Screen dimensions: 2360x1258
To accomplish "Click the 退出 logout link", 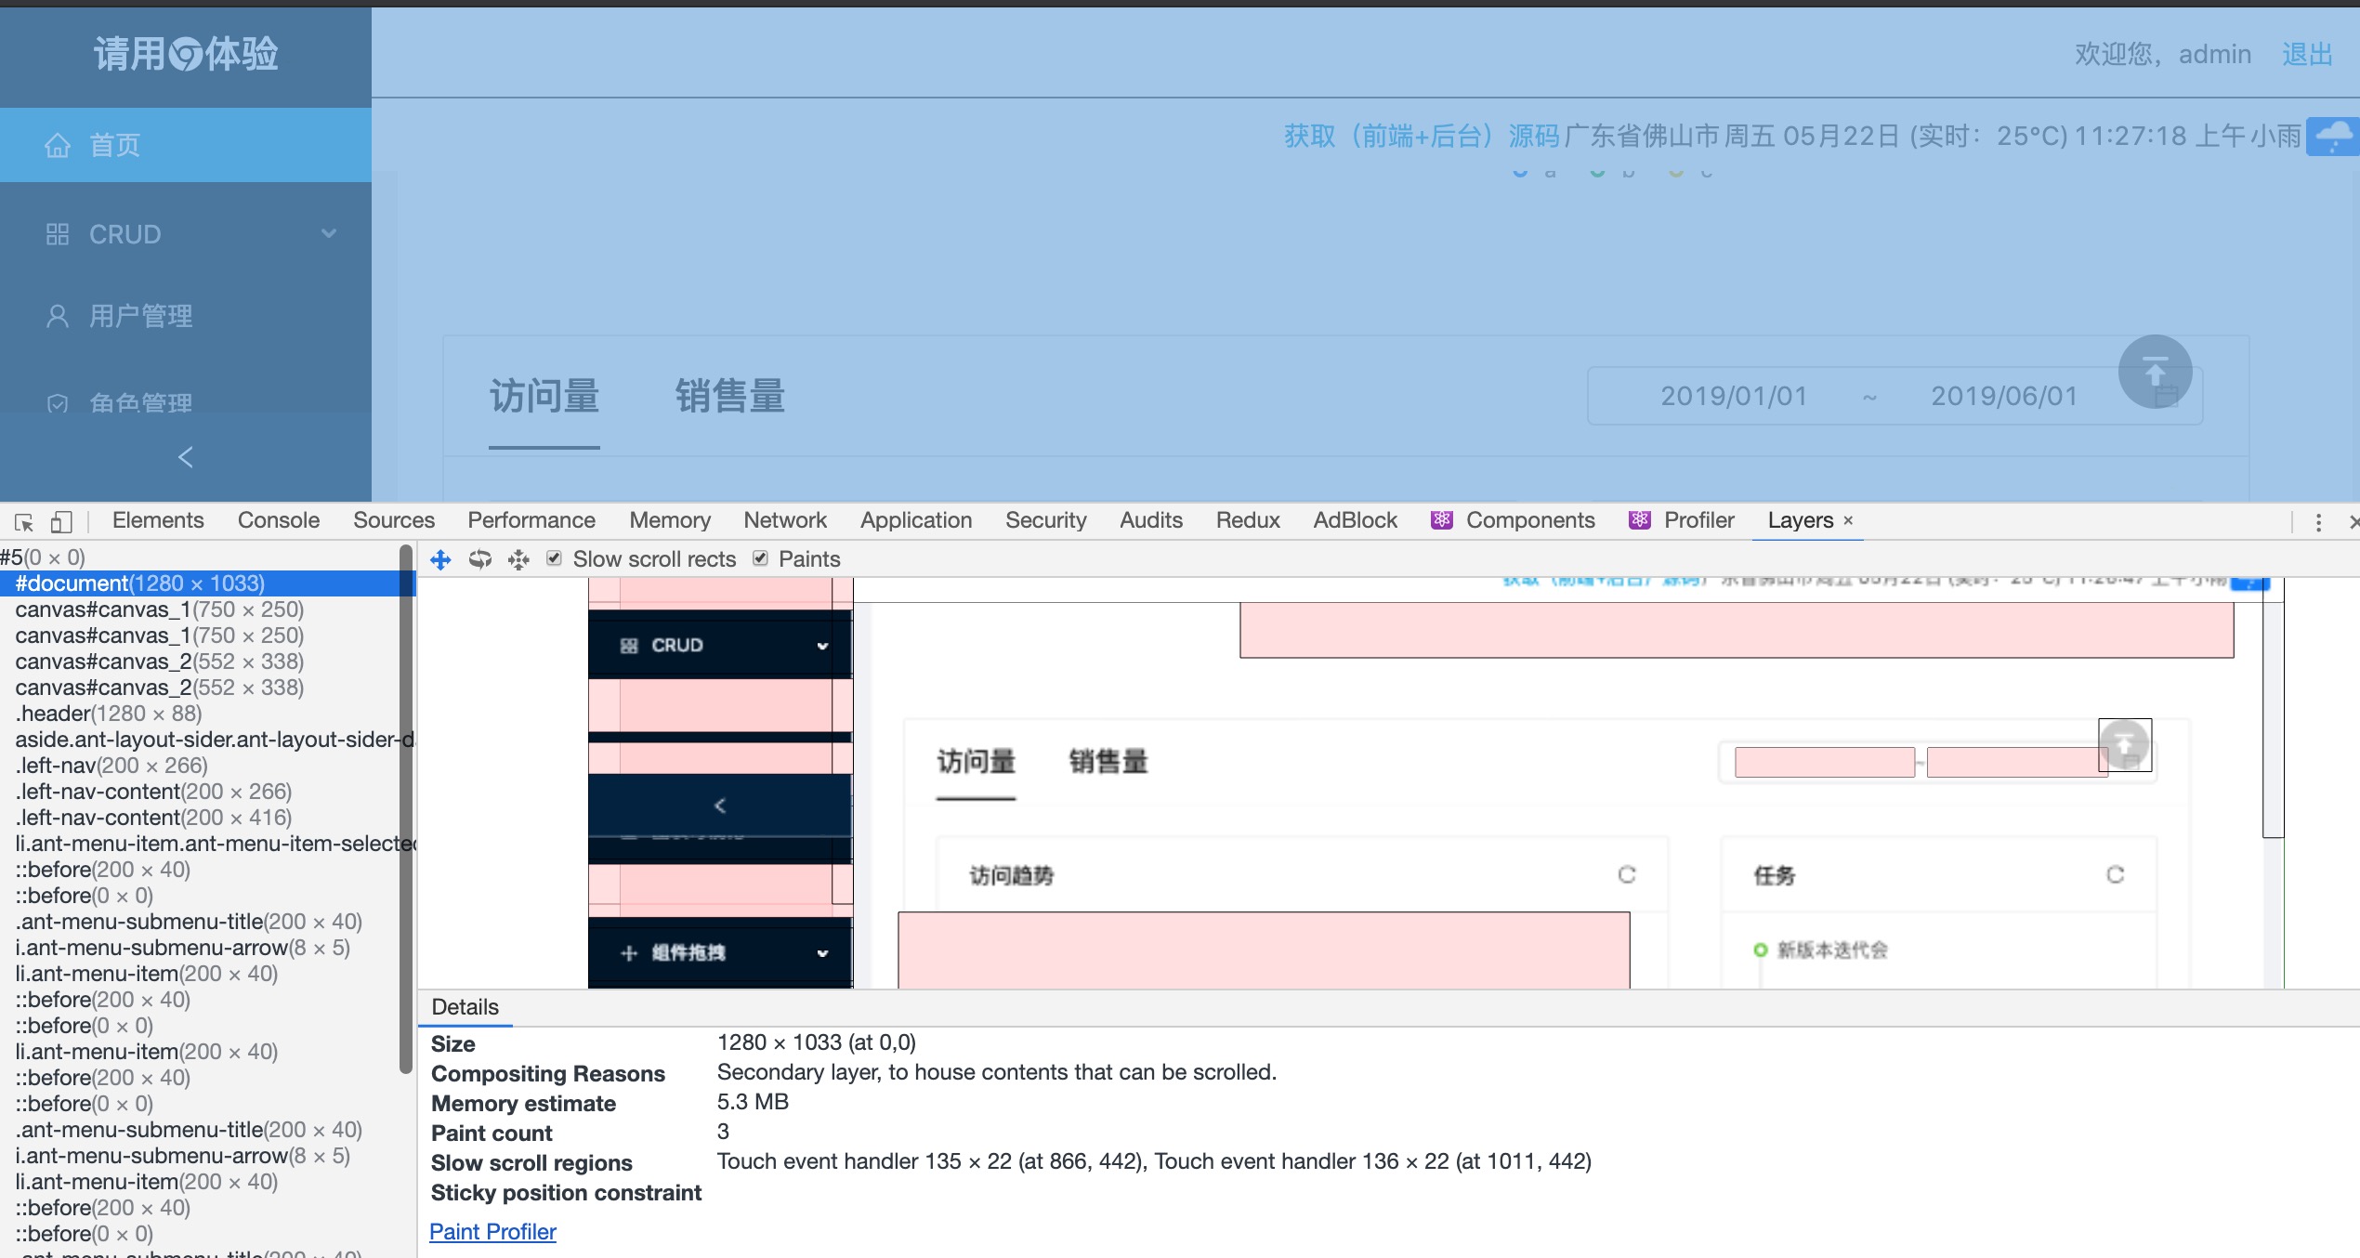I will (2308, 54).
